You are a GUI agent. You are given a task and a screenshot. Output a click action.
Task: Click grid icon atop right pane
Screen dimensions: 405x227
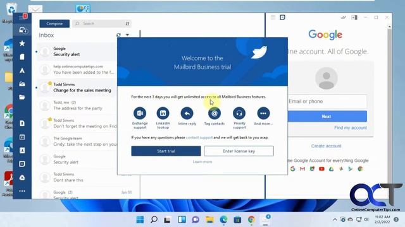273,18
